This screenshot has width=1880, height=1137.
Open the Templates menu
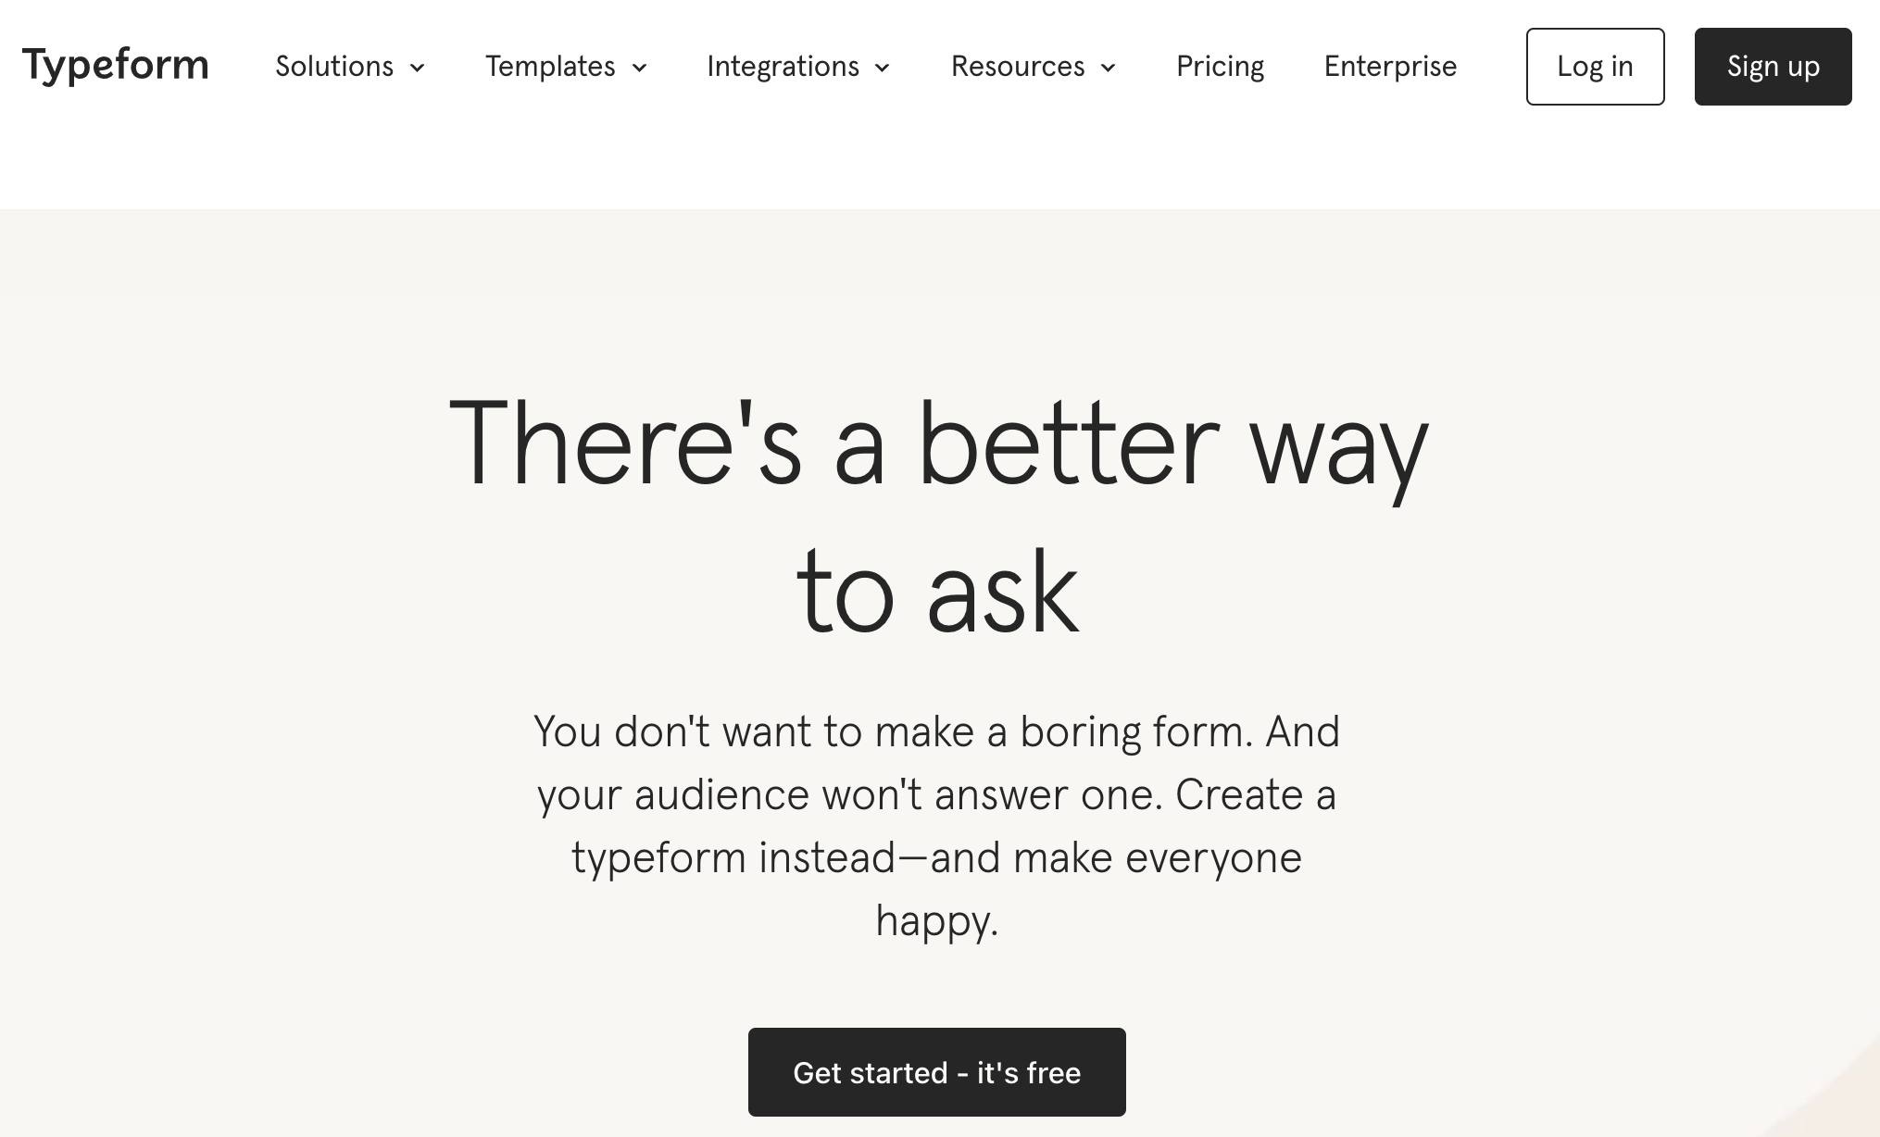[550, 67]
